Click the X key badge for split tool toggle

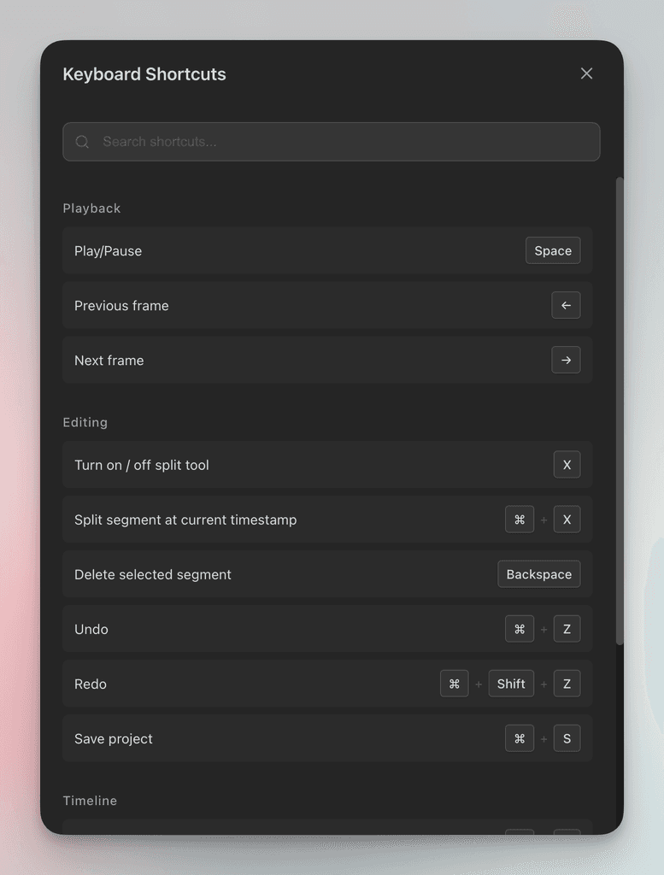click(x=567, y=465)
